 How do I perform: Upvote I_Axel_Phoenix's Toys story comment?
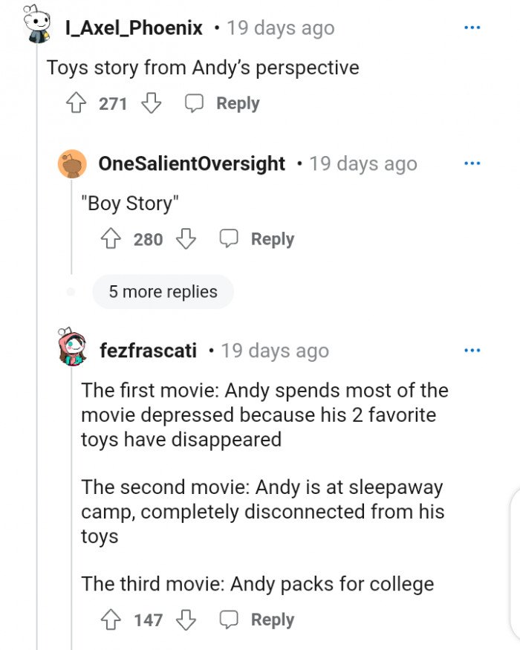[77, 103]
